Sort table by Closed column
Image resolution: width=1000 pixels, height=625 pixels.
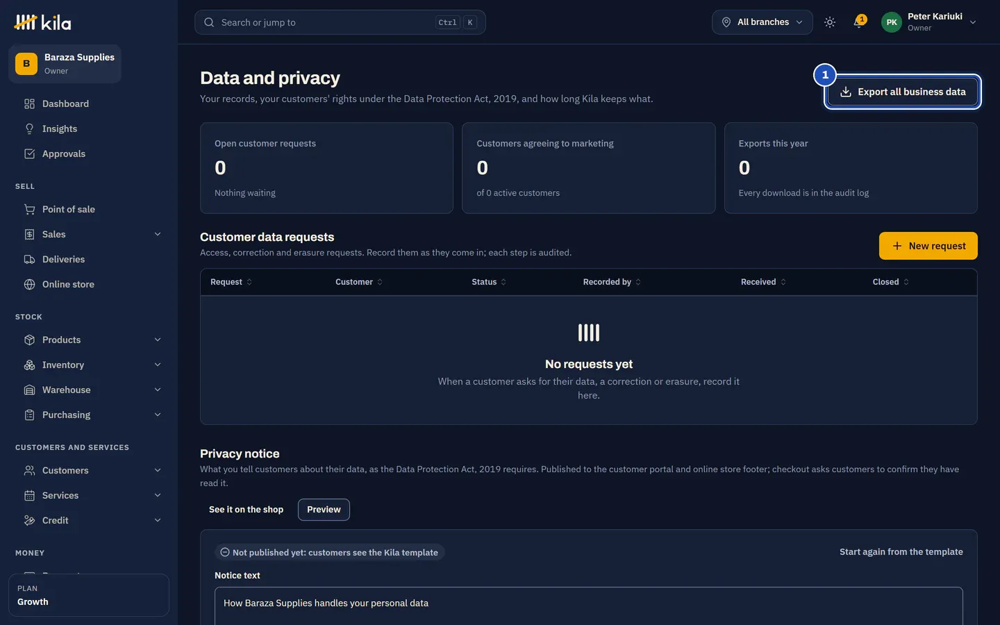[x=891, y=282]
